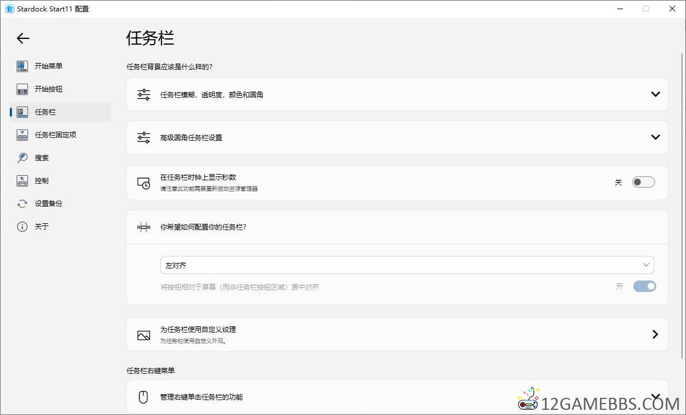Viewport: 686px width, 415px height.
Task: Click the back arrow icon
Action: coord(22,38)
